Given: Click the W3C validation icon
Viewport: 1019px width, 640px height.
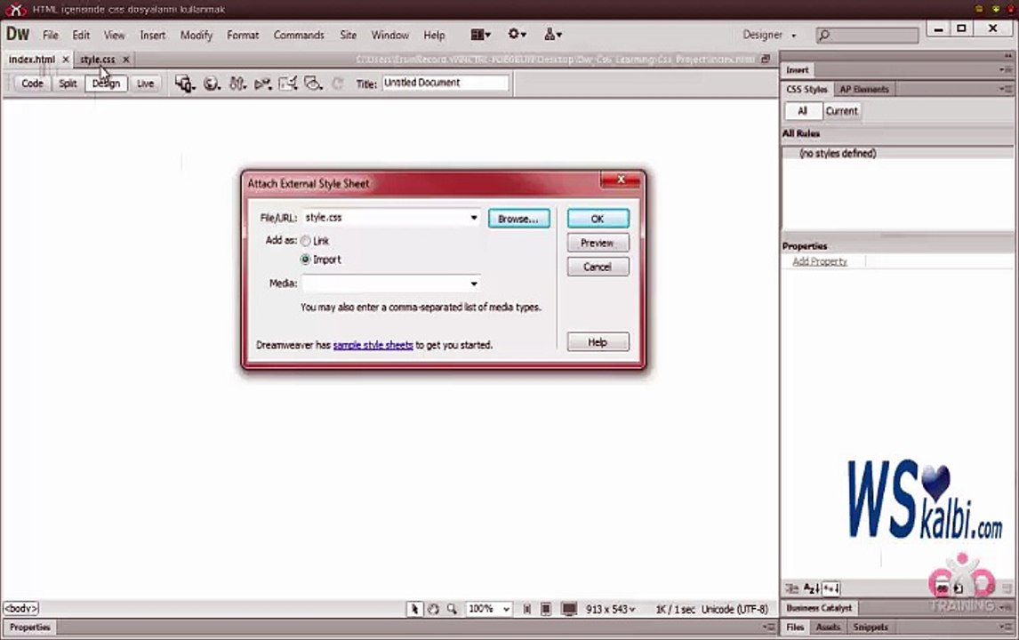Looking at the screenshot, I should tap(262, 84).
